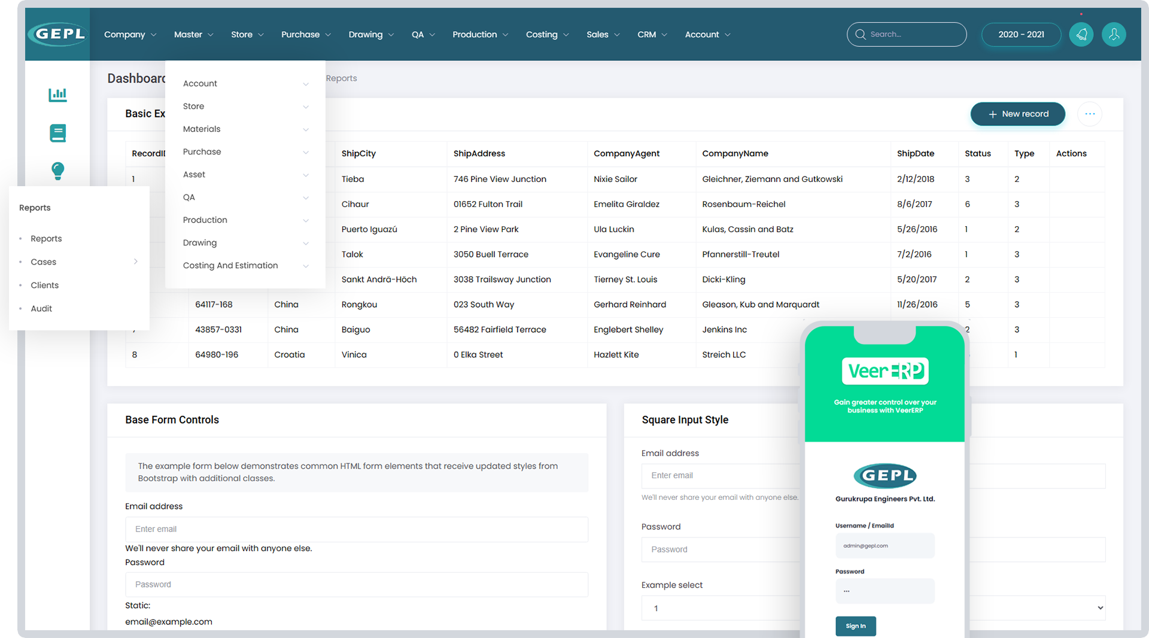The height and width of the screenshot is (638, 1149).
Task: Expand Purchase in the Master dropdown
Action: coord(245,151)
